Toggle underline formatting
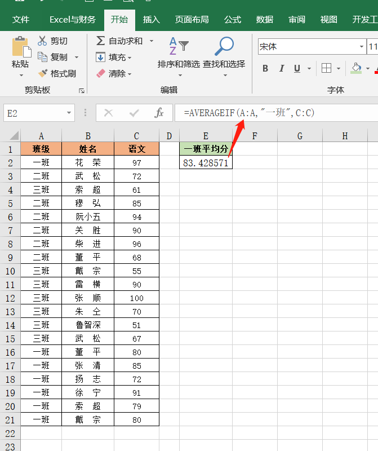 (x=297, y=68)
